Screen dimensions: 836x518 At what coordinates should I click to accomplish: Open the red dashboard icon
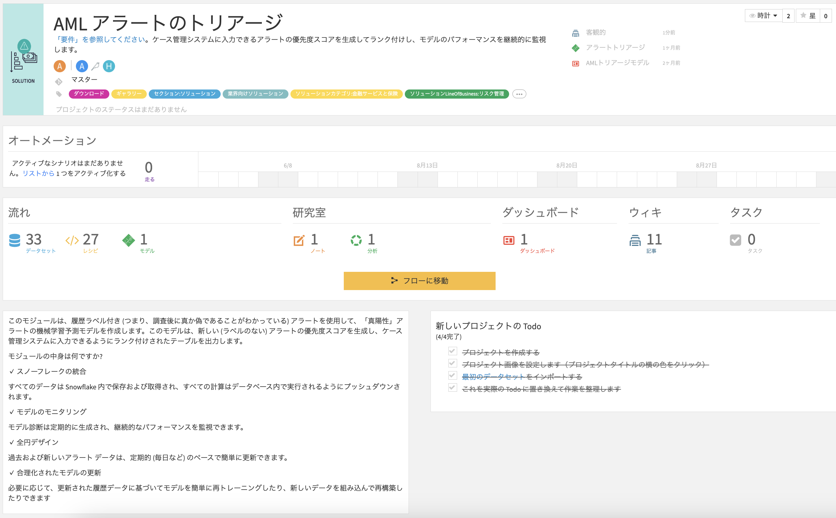508,240
